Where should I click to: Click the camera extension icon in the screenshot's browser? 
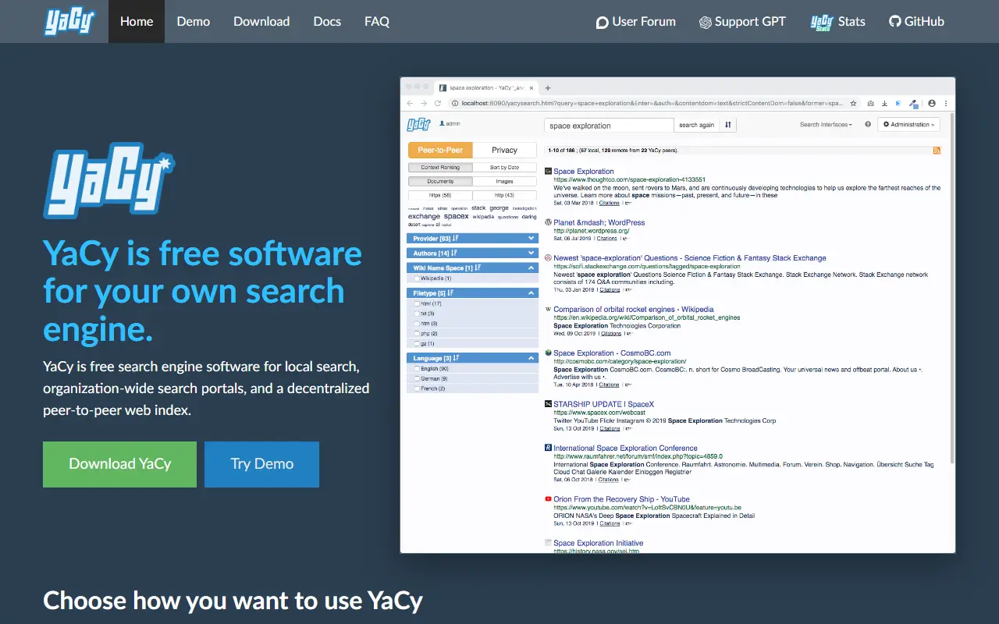(871, 103)
